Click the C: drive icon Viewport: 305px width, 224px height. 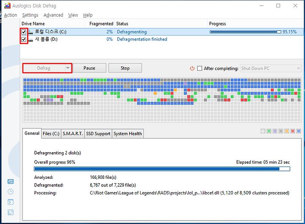(x=30, y=32)
